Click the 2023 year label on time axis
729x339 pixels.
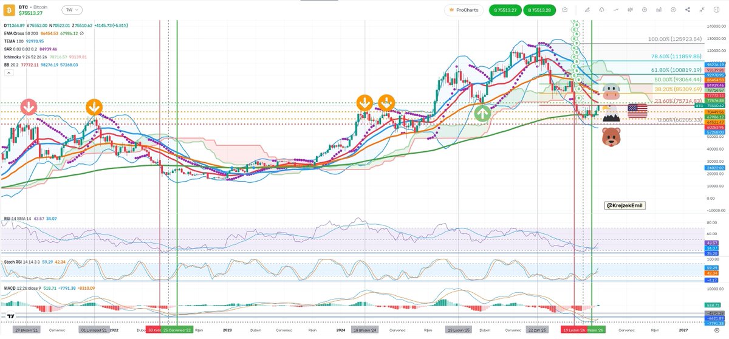pos(227,329)
